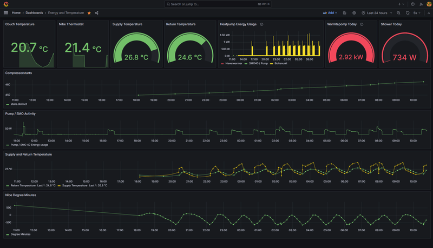Open the Add dropdown menu
433x248 pixels.
click(x=330, y=13)
